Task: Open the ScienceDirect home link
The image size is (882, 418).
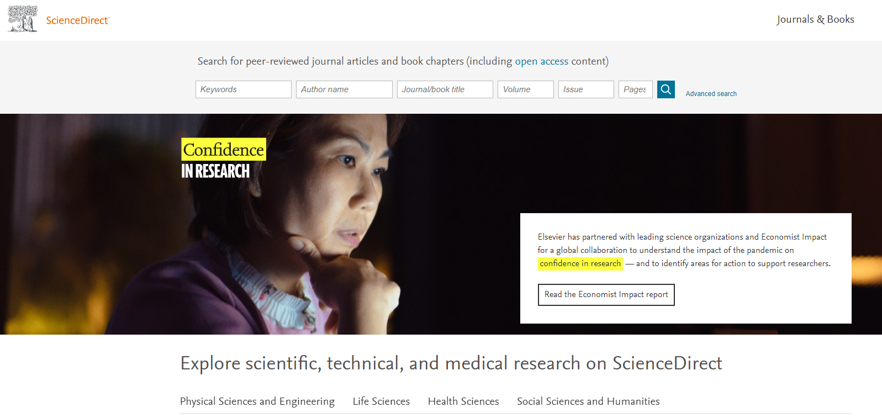Action: 78,20
